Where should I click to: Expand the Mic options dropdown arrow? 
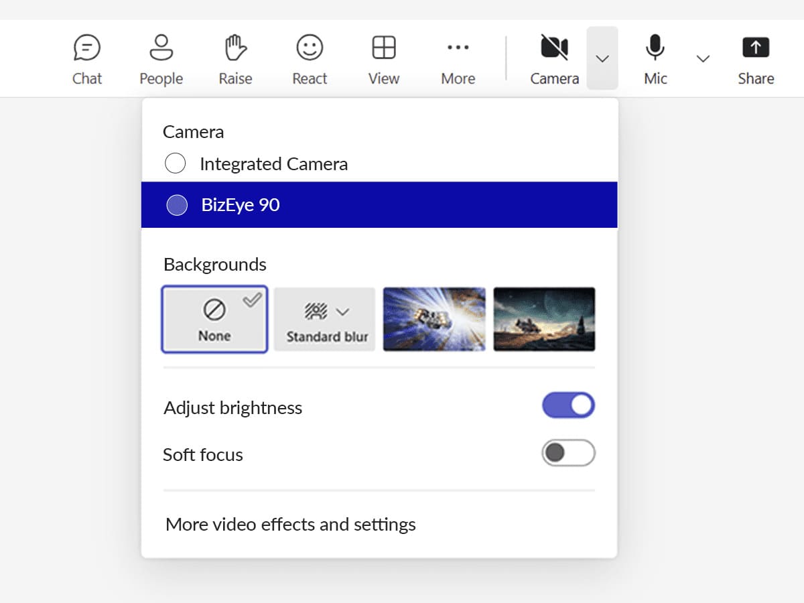click(703, 59)
